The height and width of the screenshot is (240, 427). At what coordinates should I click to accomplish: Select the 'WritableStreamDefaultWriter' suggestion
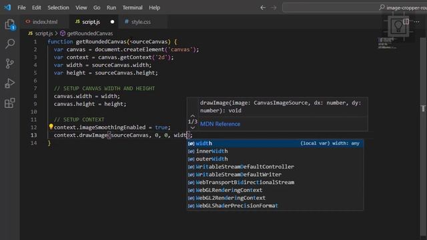[275, 175]
